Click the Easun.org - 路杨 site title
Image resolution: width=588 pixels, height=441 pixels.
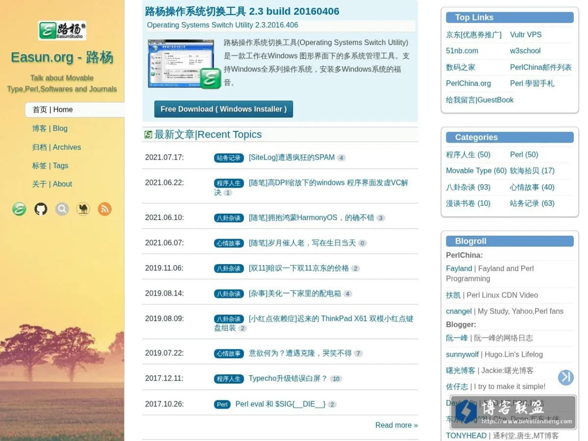pyautogui.click(x=62, y=57)
